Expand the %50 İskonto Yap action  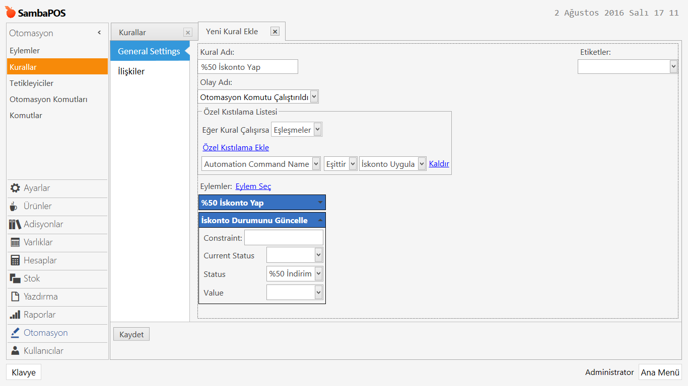pyautogui.click(x=320, y=203)
